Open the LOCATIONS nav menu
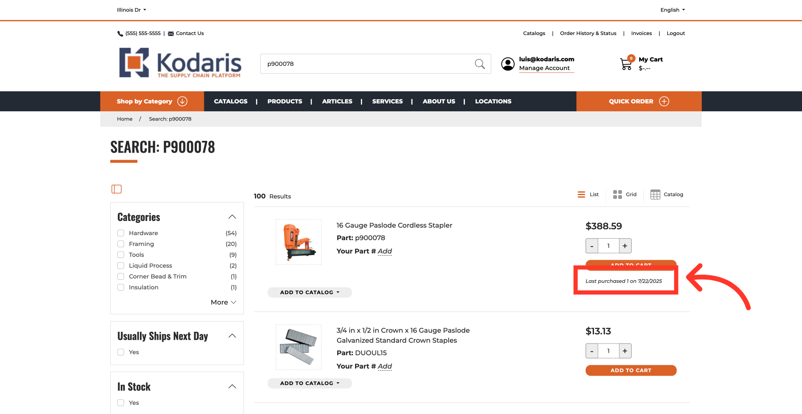Screen dimensions: 802x414 point(493,101)
